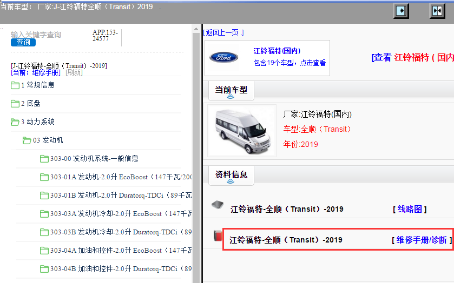Click folder icon of 303-03B 发动机冷却 Duratorq-TDCi
454x283 pixels.
(x=44, y=232)
